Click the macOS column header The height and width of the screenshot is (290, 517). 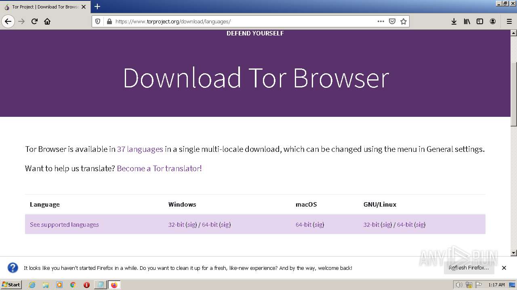(306, 205)
